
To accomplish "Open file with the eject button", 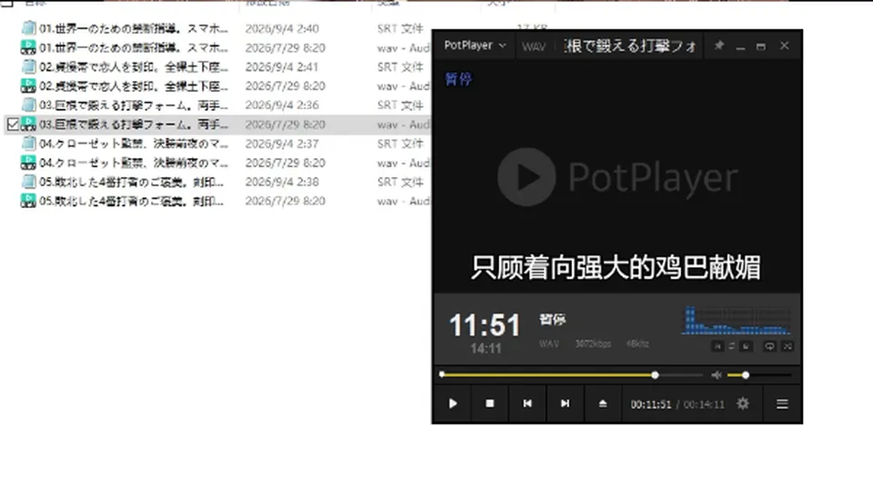I will pos(602,403).
